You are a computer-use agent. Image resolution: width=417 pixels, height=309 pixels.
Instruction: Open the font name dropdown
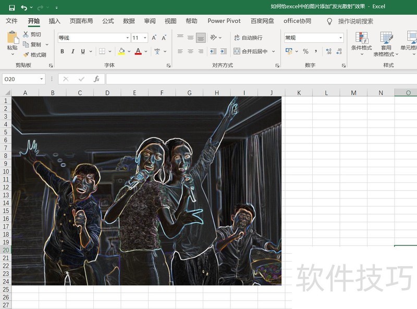click(128, 38)
